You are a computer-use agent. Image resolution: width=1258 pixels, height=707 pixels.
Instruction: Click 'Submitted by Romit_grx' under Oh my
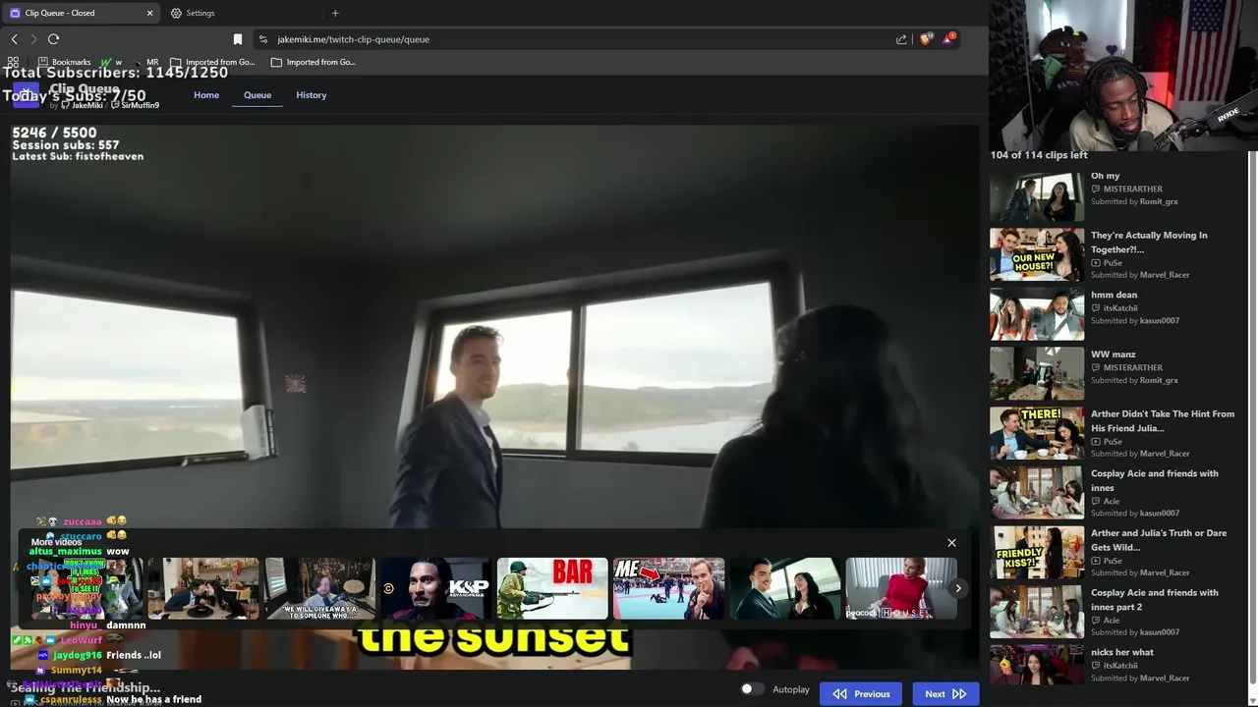(x=1134, y=201)
